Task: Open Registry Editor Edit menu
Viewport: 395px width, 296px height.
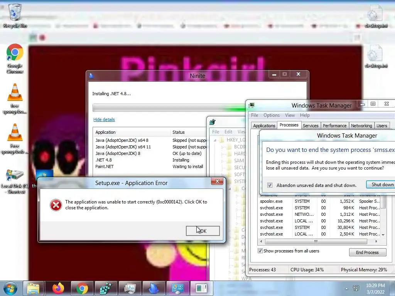Action: click(228, 132)
